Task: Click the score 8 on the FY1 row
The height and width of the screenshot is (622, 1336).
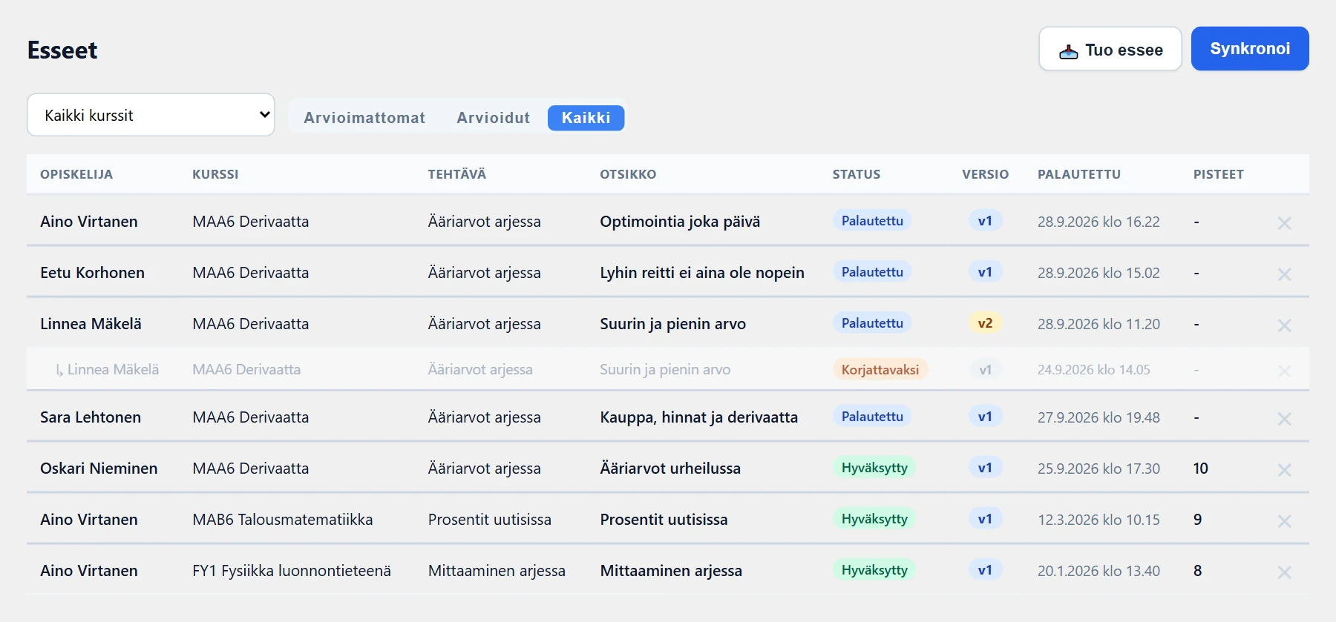Action: point(1198,571)
